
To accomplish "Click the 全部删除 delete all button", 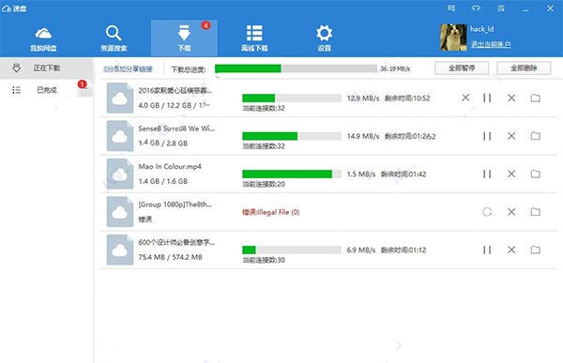I will (524, 68).
